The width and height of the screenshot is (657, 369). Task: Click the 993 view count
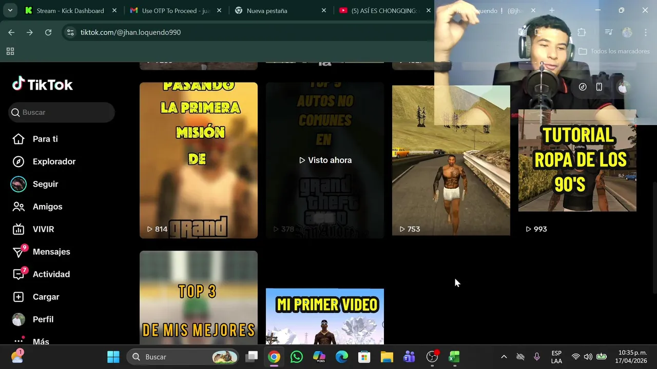point(536,229)
